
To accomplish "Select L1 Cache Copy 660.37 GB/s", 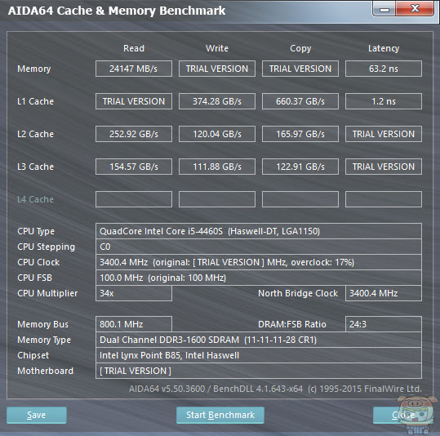I will [x=300, y=101].
